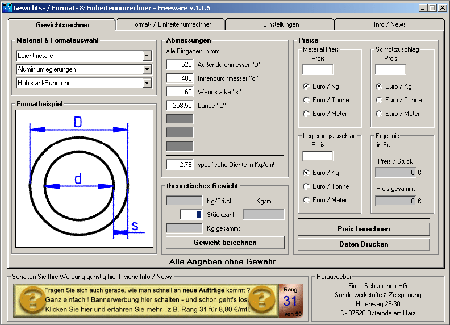Click the Preis berechnen button

point(364,229)
